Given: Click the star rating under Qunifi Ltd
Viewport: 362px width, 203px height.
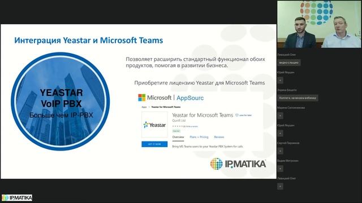Looking at the screenshot, I should click(177, 126).
